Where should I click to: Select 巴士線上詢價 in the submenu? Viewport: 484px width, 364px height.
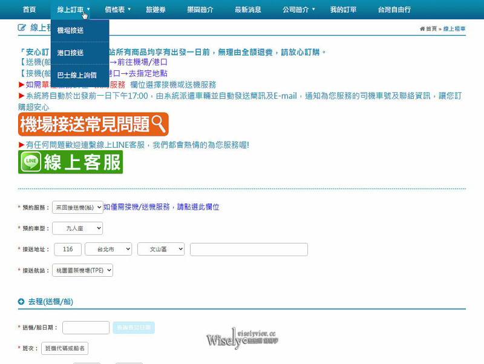click(x=76, y=76)
